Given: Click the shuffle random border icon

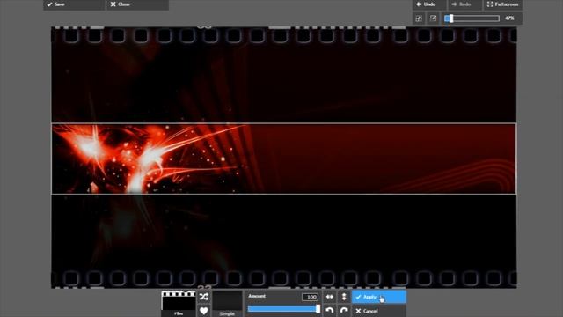Looking at the screenshot, I should (203, 297).
